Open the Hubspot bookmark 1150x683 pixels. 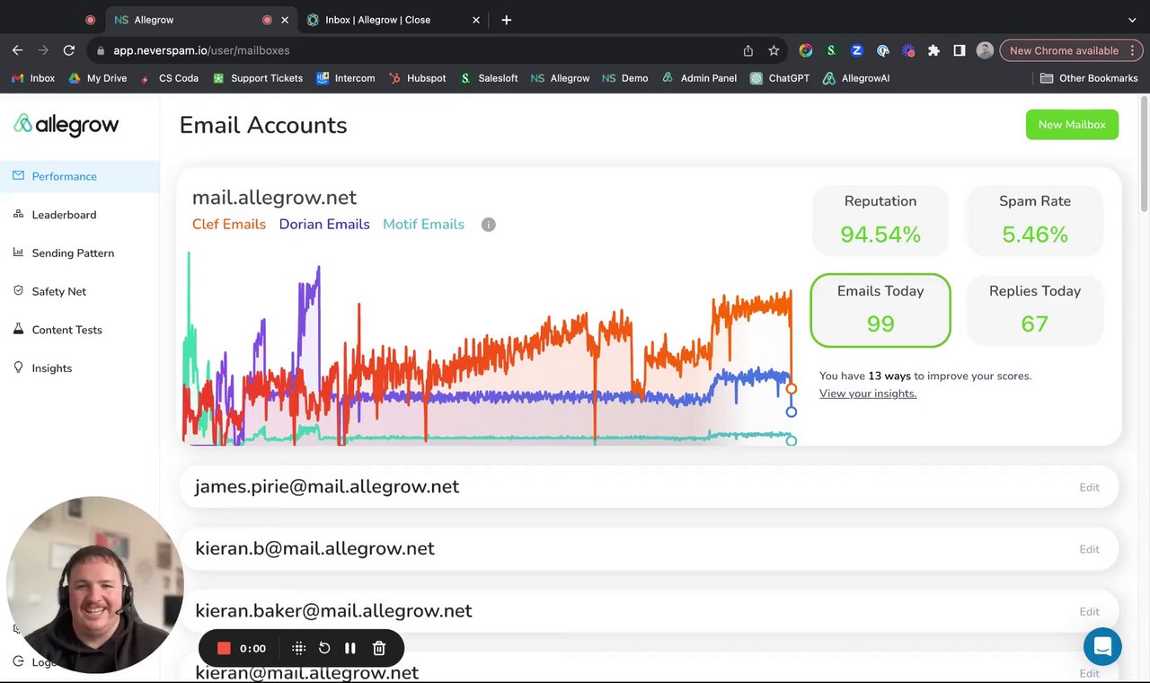417,78
